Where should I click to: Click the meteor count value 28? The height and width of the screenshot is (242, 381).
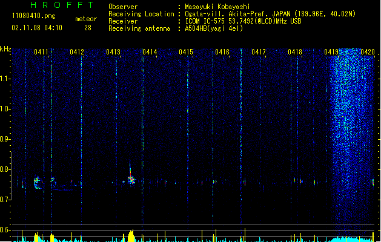point(88,28)
